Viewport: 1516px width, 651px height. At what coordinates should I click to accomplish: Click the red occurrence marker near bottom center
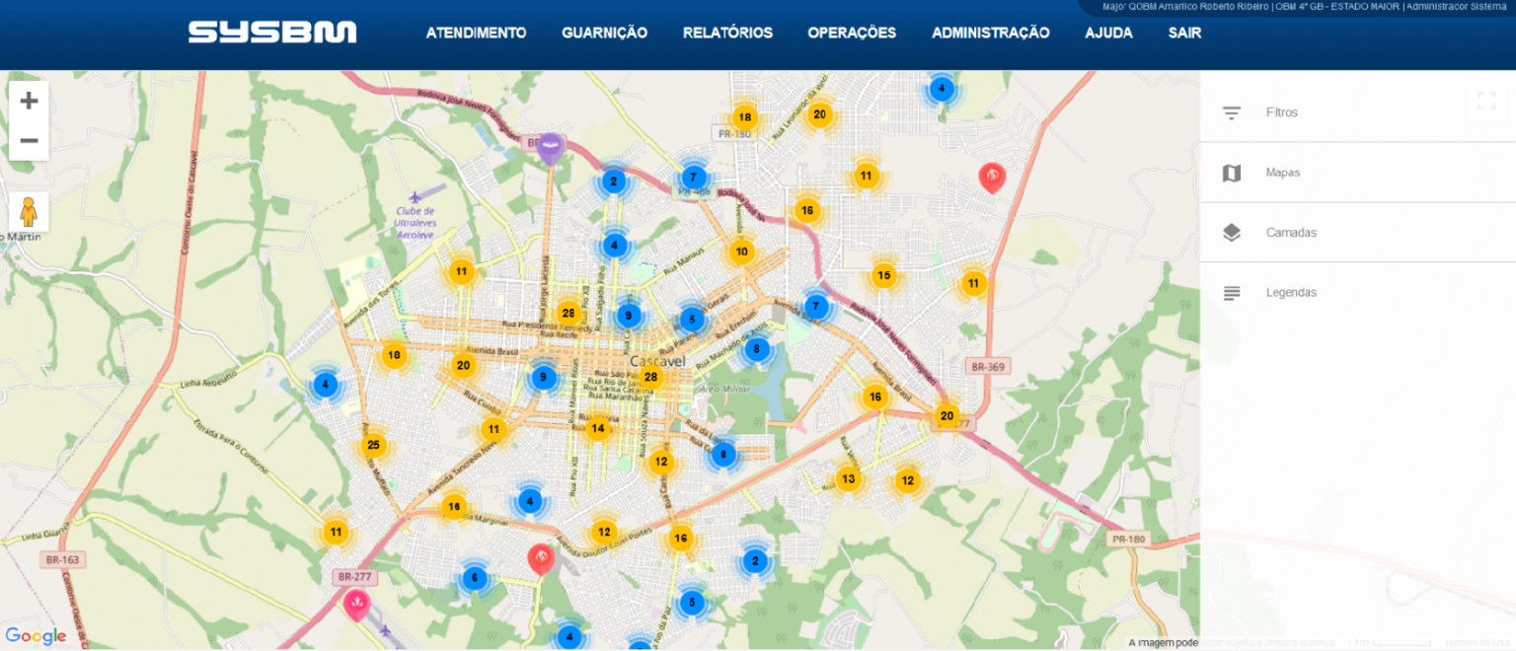pos(541,556)
